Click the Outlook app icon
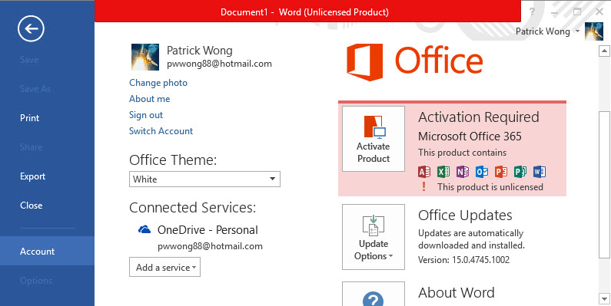 [x=482, y=172]
